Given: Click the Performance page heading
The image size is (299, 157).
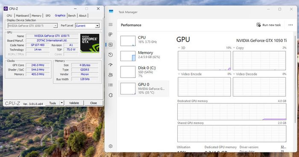Looking at the screenshot, I should click(131, 25).
